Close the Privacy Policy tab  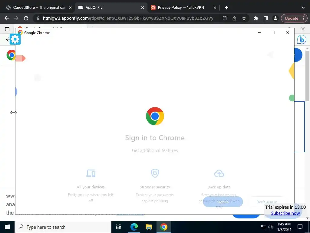(215, 8)
